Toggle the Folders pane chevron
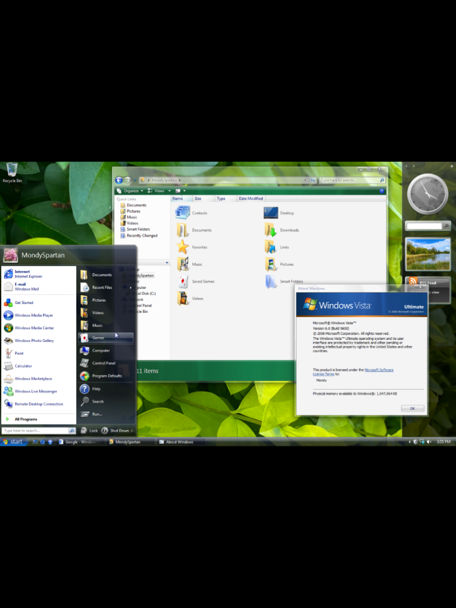 pos(167,262)
